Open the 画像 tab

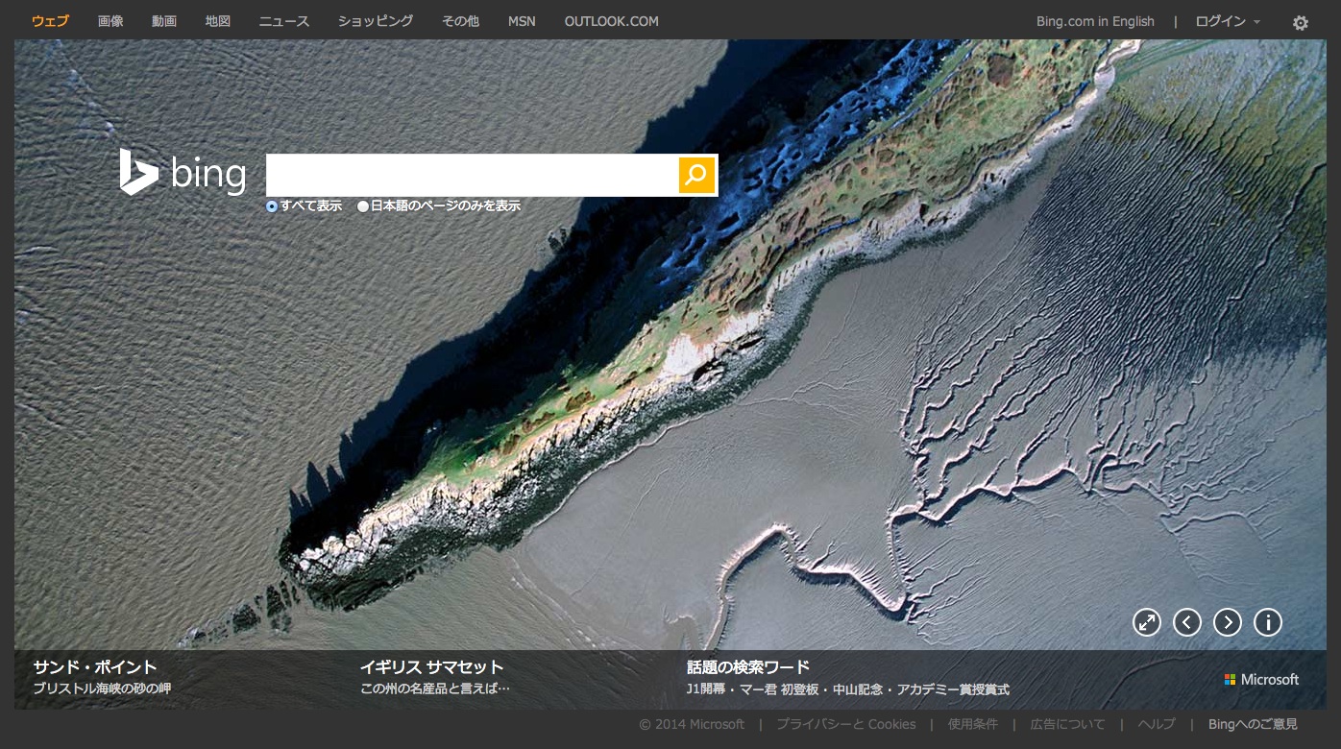tap(110, 21)
